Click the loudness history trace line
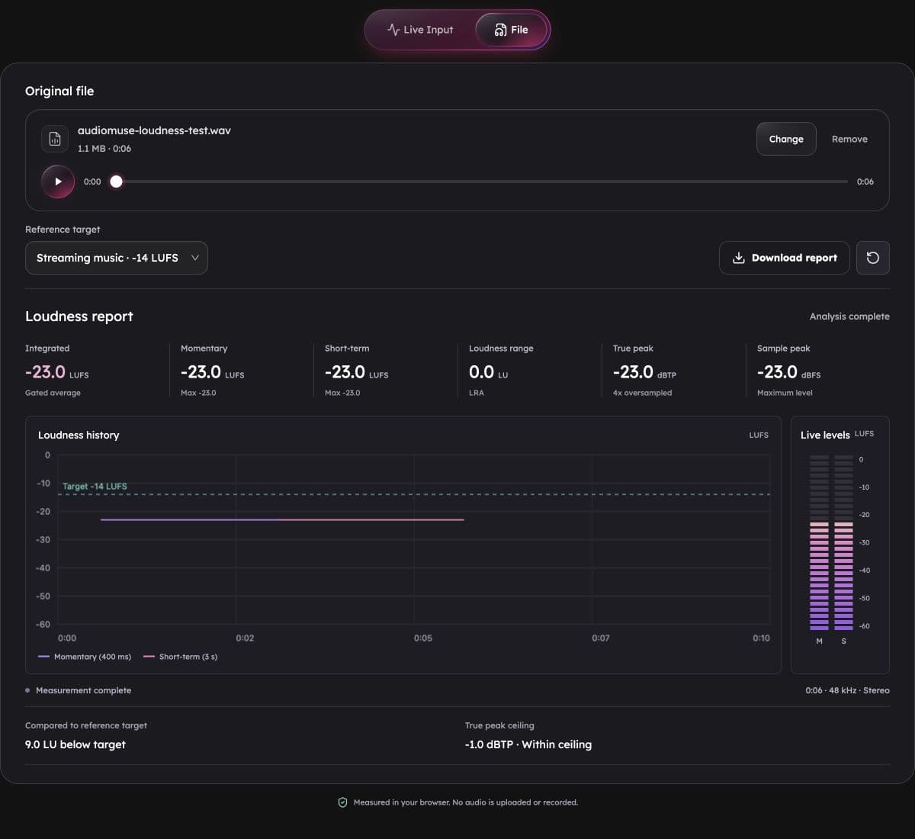Viewport: 915px width, 839px height. click(282, 519)
